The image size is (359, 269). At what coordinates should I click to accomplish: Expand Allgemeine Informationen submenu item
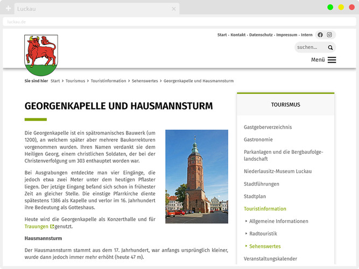279,221
